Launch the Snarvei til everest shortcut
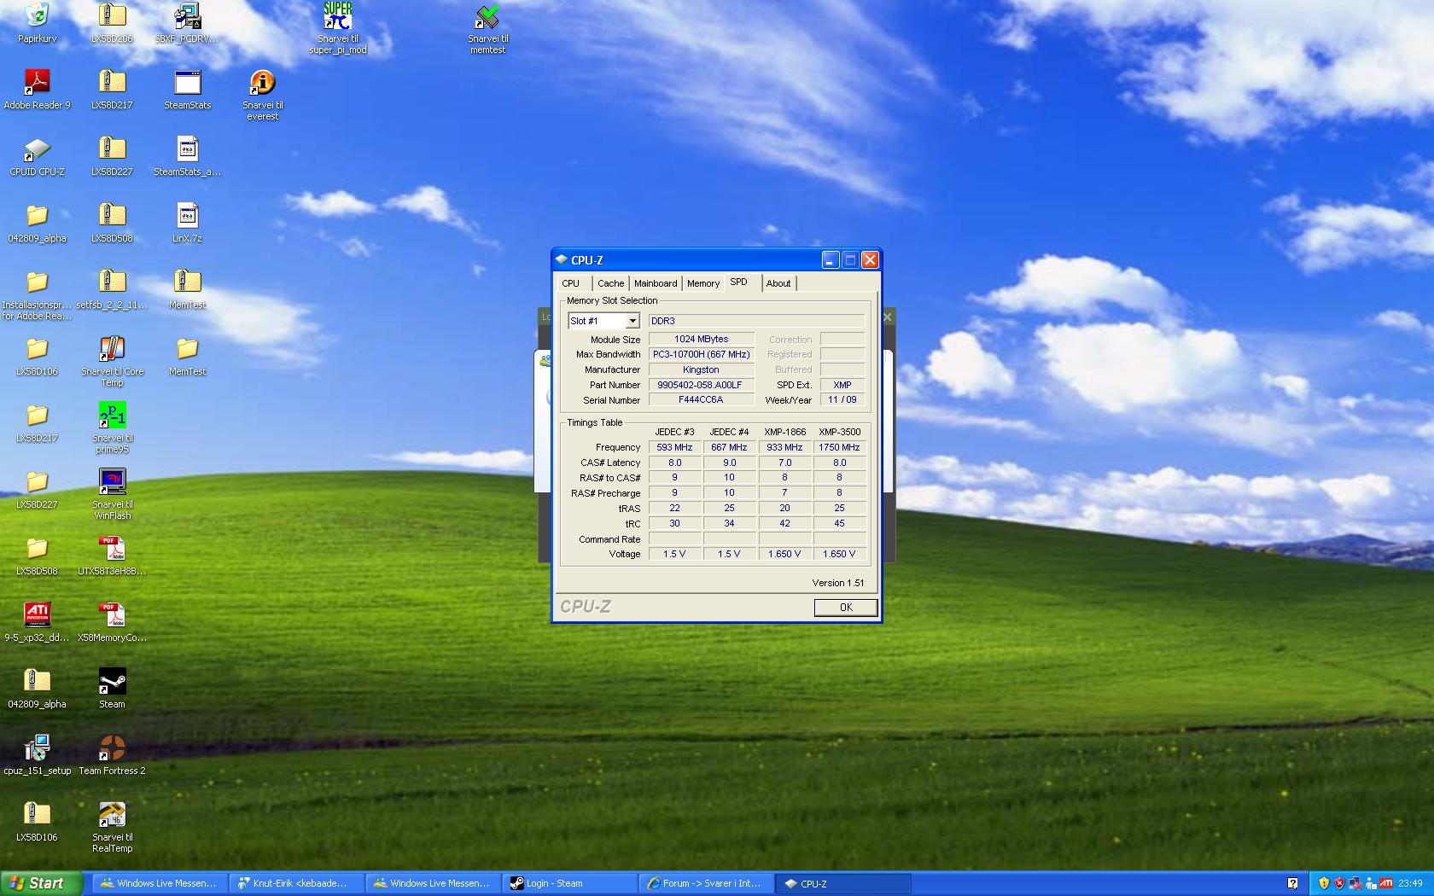 262,94
